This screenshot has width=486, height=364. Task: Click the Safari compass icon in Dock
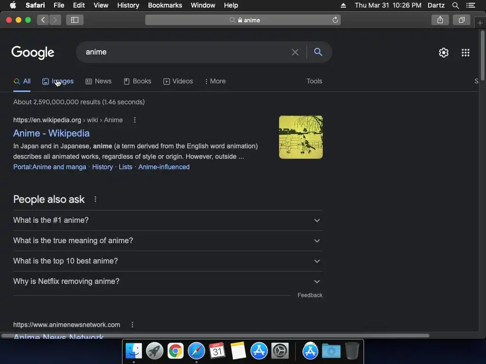tap(196, 351)
